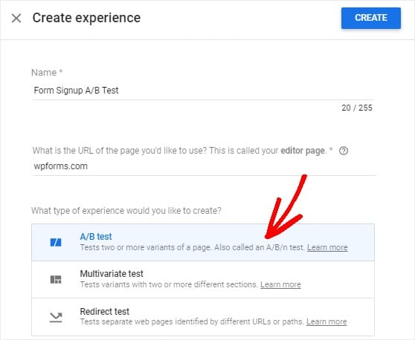Viewport: 415px width, 340px height.
Task: Click the A/B test split icon
Action: 56,242
